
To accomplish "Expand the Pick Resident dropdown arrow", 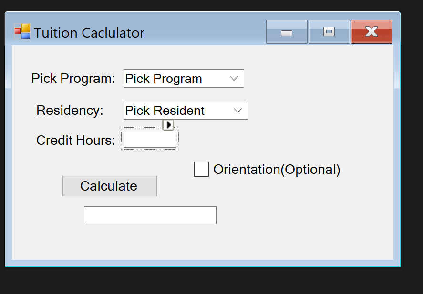I will tap(237, 111).
